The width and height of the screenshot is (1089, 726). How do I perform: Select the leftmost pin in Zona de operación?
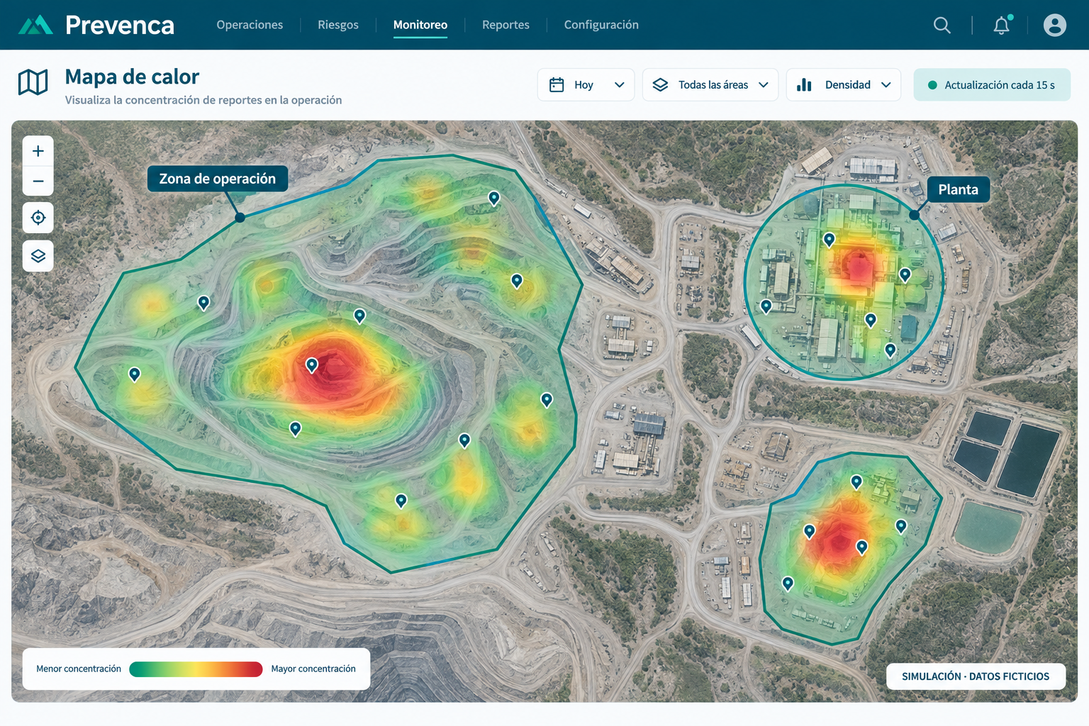[x=135, y=374]
